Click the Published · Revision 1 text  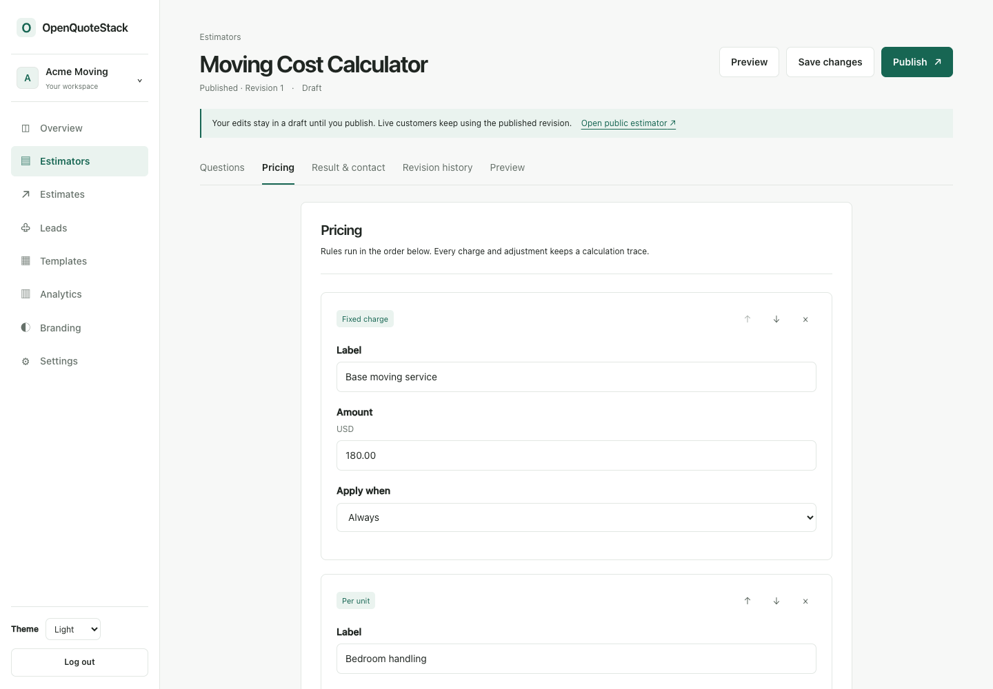tap(242, 88)
